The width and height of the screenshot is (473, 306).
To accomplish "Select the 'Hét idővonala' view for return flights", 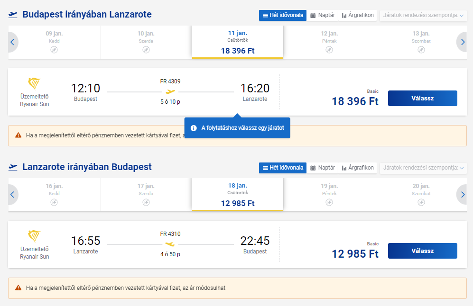I will pos(283,168).
